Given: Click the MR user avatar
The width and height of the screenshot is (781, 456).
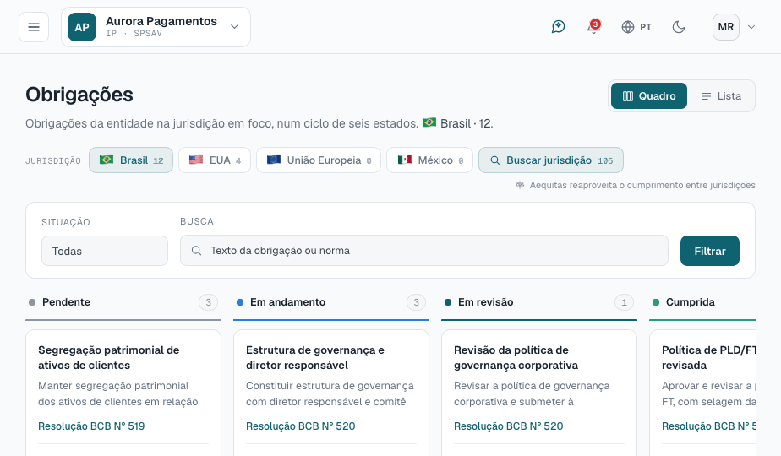Looking at the screenshot, I should click(726, 27).
